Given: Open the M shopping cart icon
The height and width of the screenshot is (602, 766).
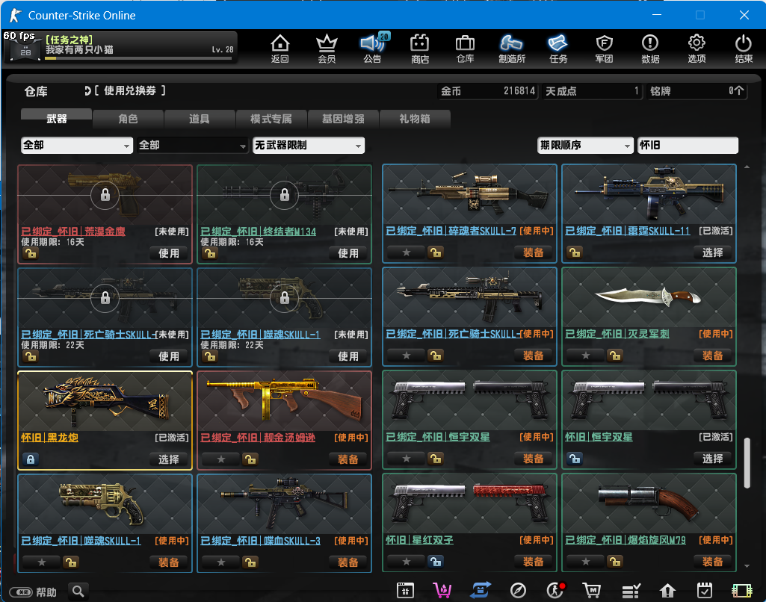Looking at the screenshot, I should (x=592, y=590).
